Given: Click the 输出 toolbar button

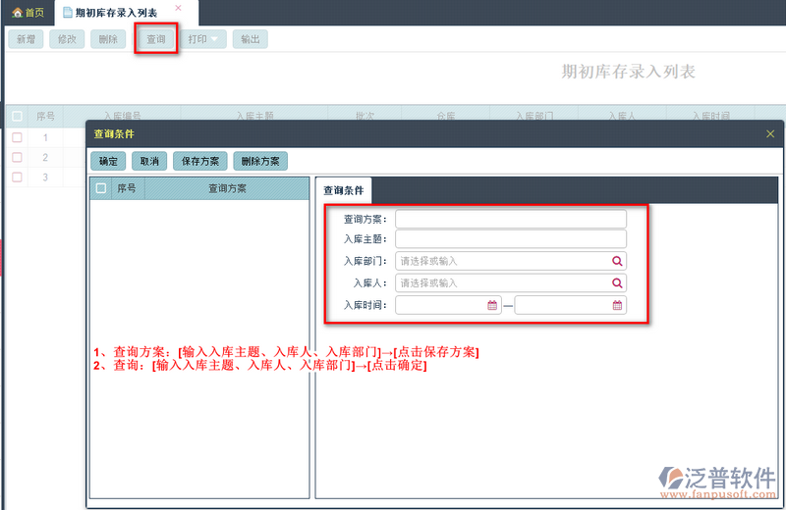Looking at the screenshot, I should tap(251, 39).
